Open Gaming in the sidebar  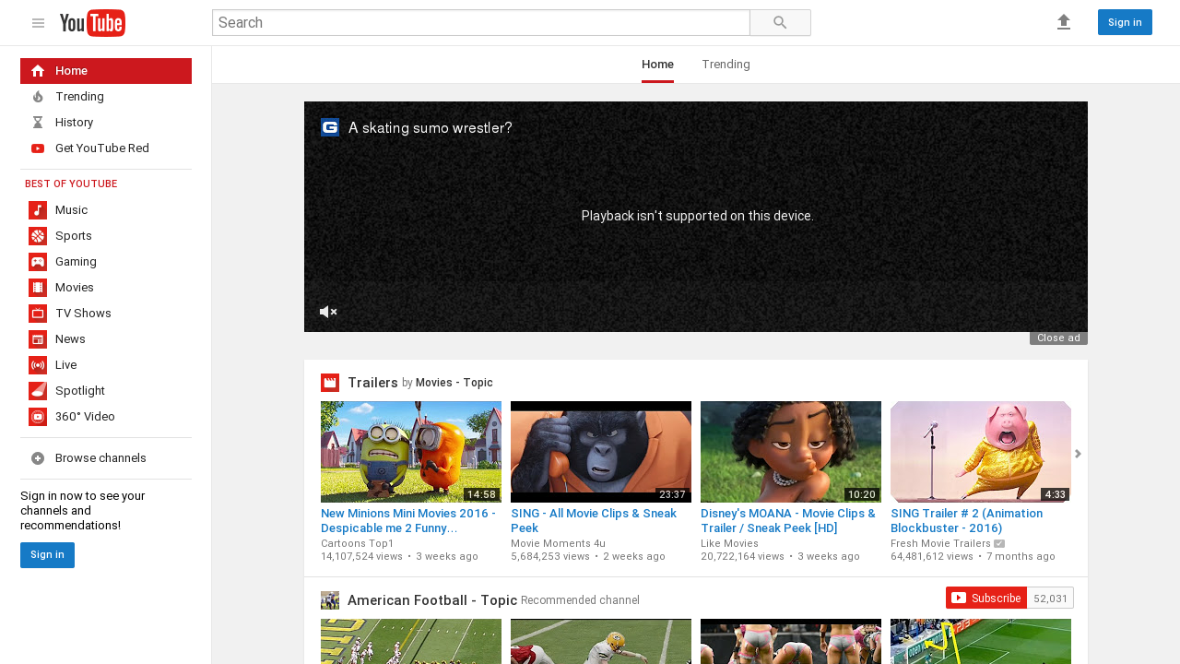tap(106, 262)
